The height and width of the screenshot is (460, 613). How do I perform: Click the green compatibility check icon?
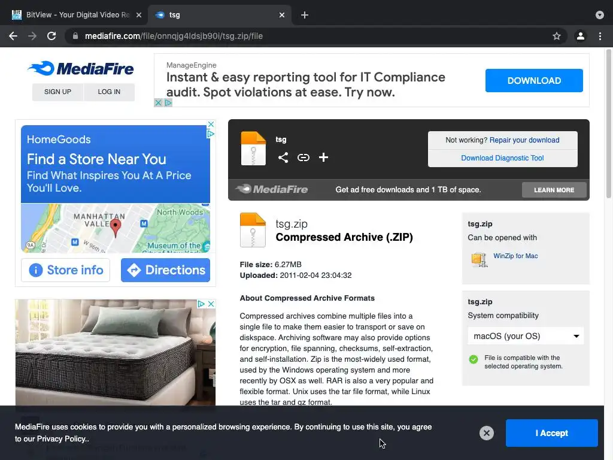pyautogui.click(x=474, y=359)
